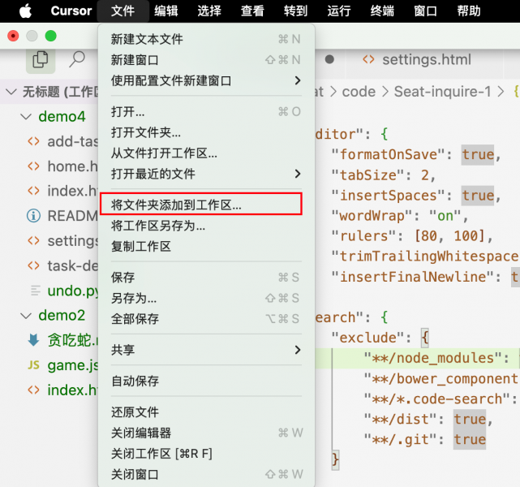The width and height of the screenshot is (520, 487).
Task: Open undo.py file
Action: click(49, 291)
